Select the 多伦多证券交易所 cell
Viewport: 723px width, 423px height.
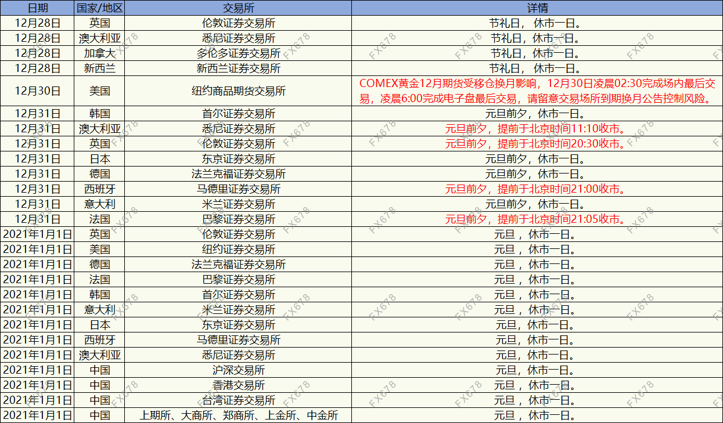click(x=238, y=53)
